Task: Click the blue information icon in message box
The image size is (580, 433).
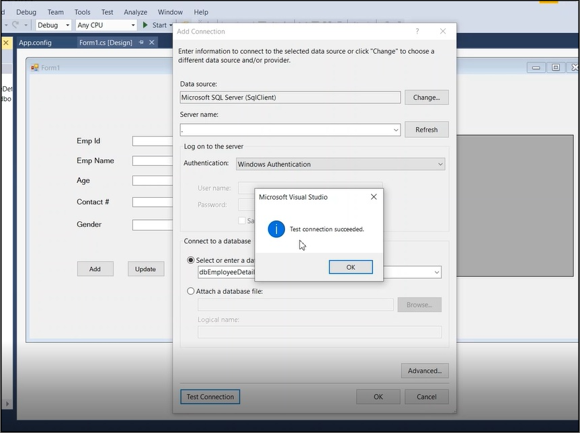Action: [x=276, y=229]
